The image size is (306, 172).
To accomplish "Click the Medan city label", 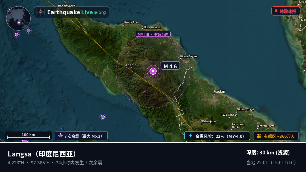I will 220,91.
